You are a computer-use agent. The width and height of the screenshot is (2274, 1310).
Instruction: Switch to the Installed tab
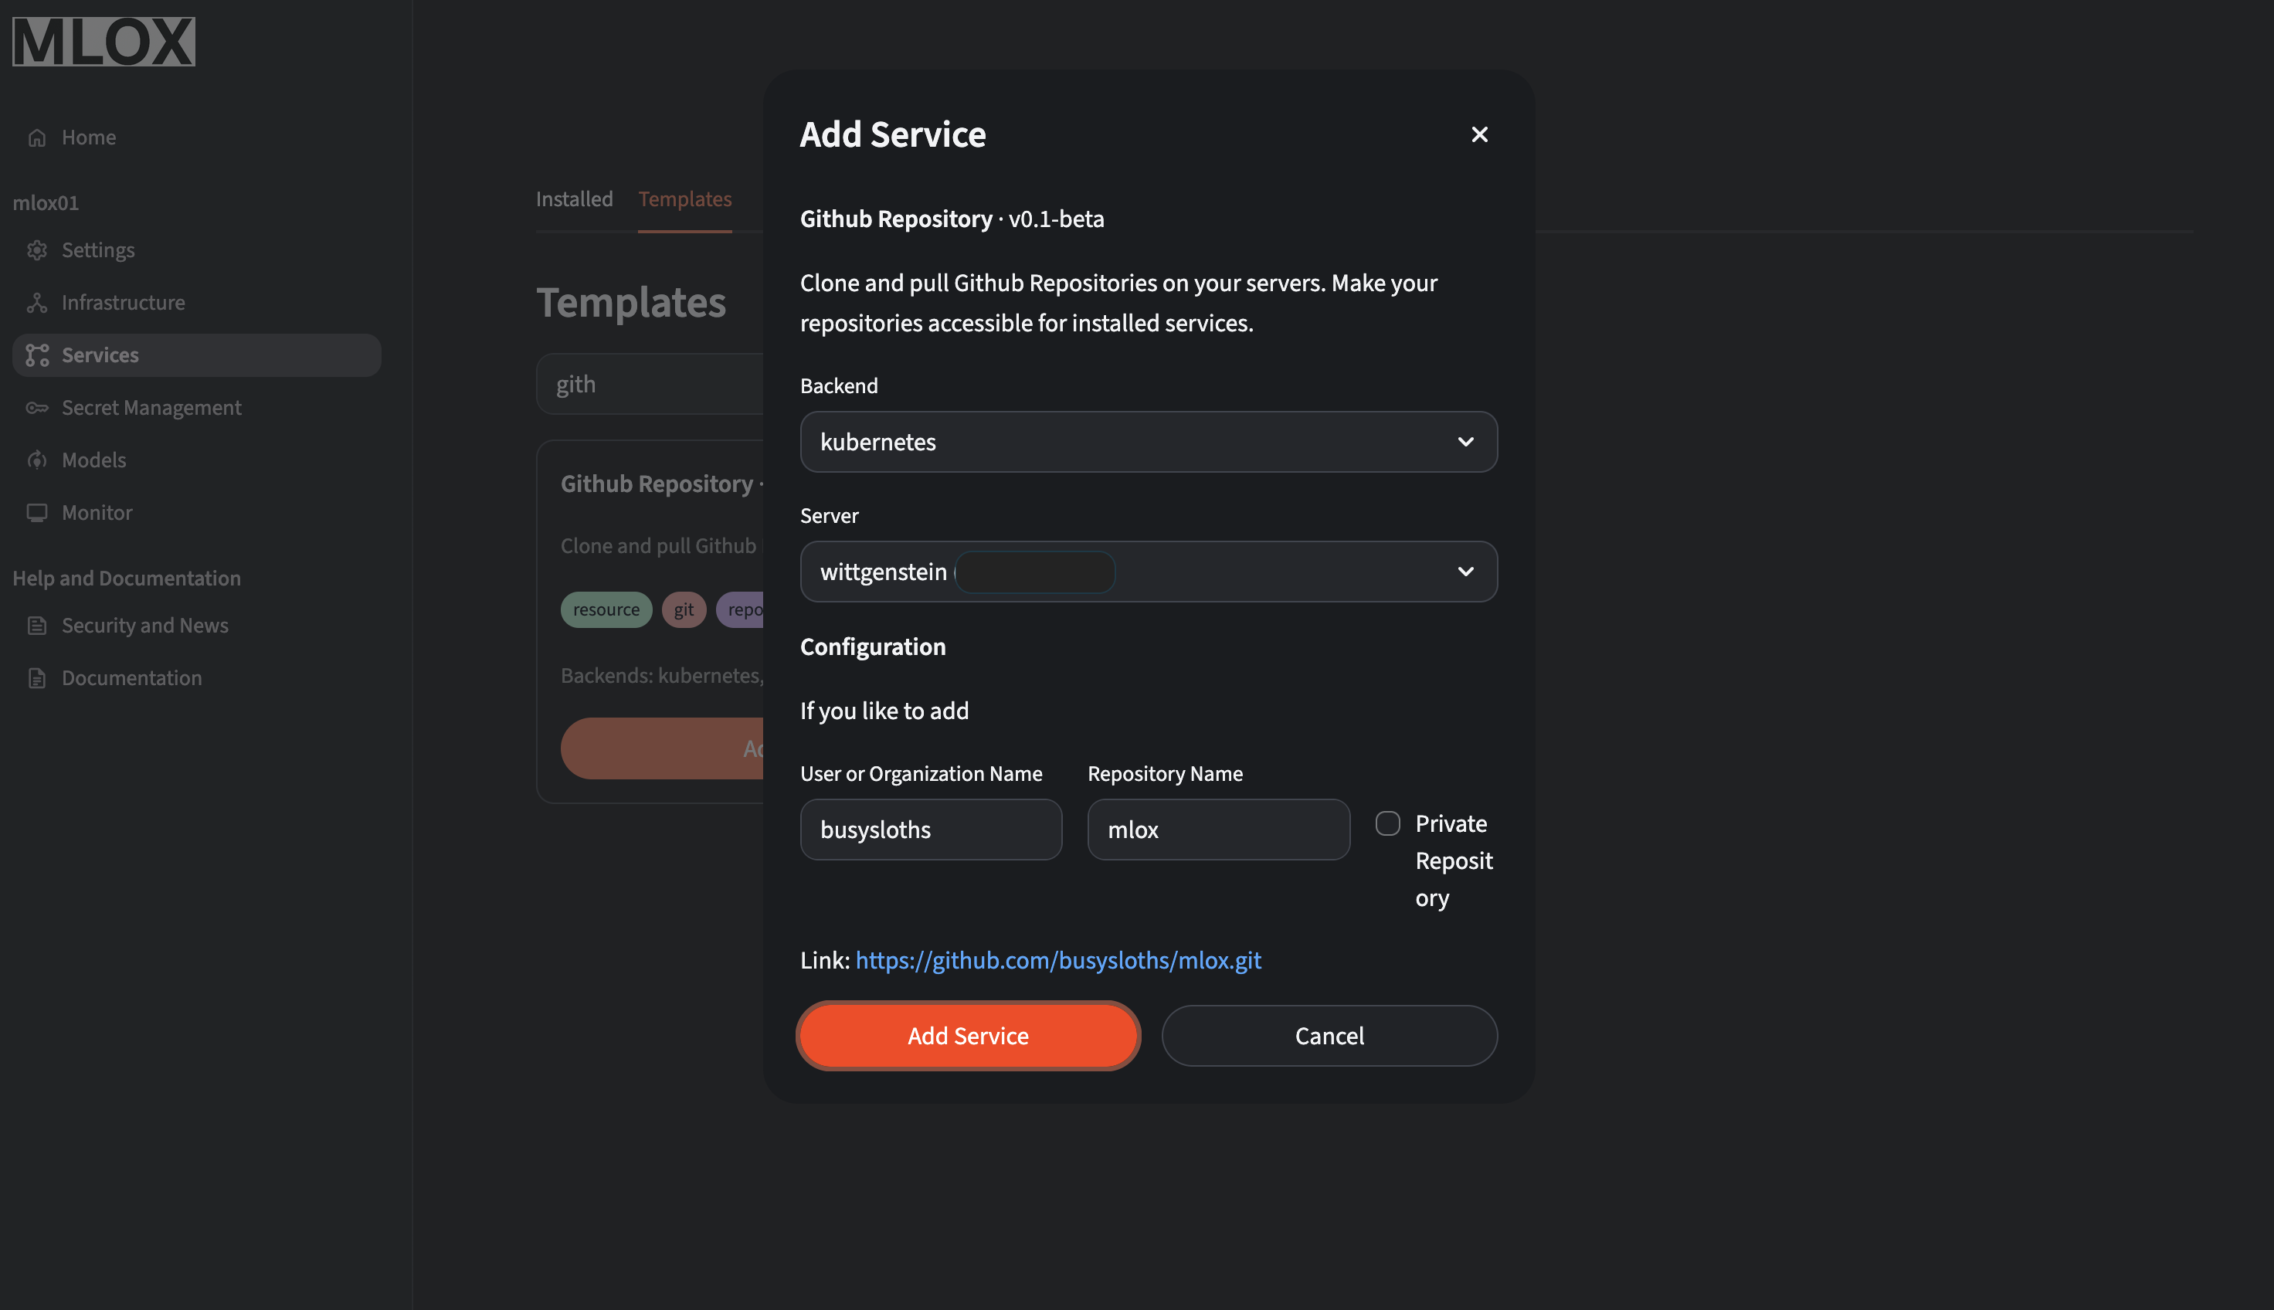(574, 199)
